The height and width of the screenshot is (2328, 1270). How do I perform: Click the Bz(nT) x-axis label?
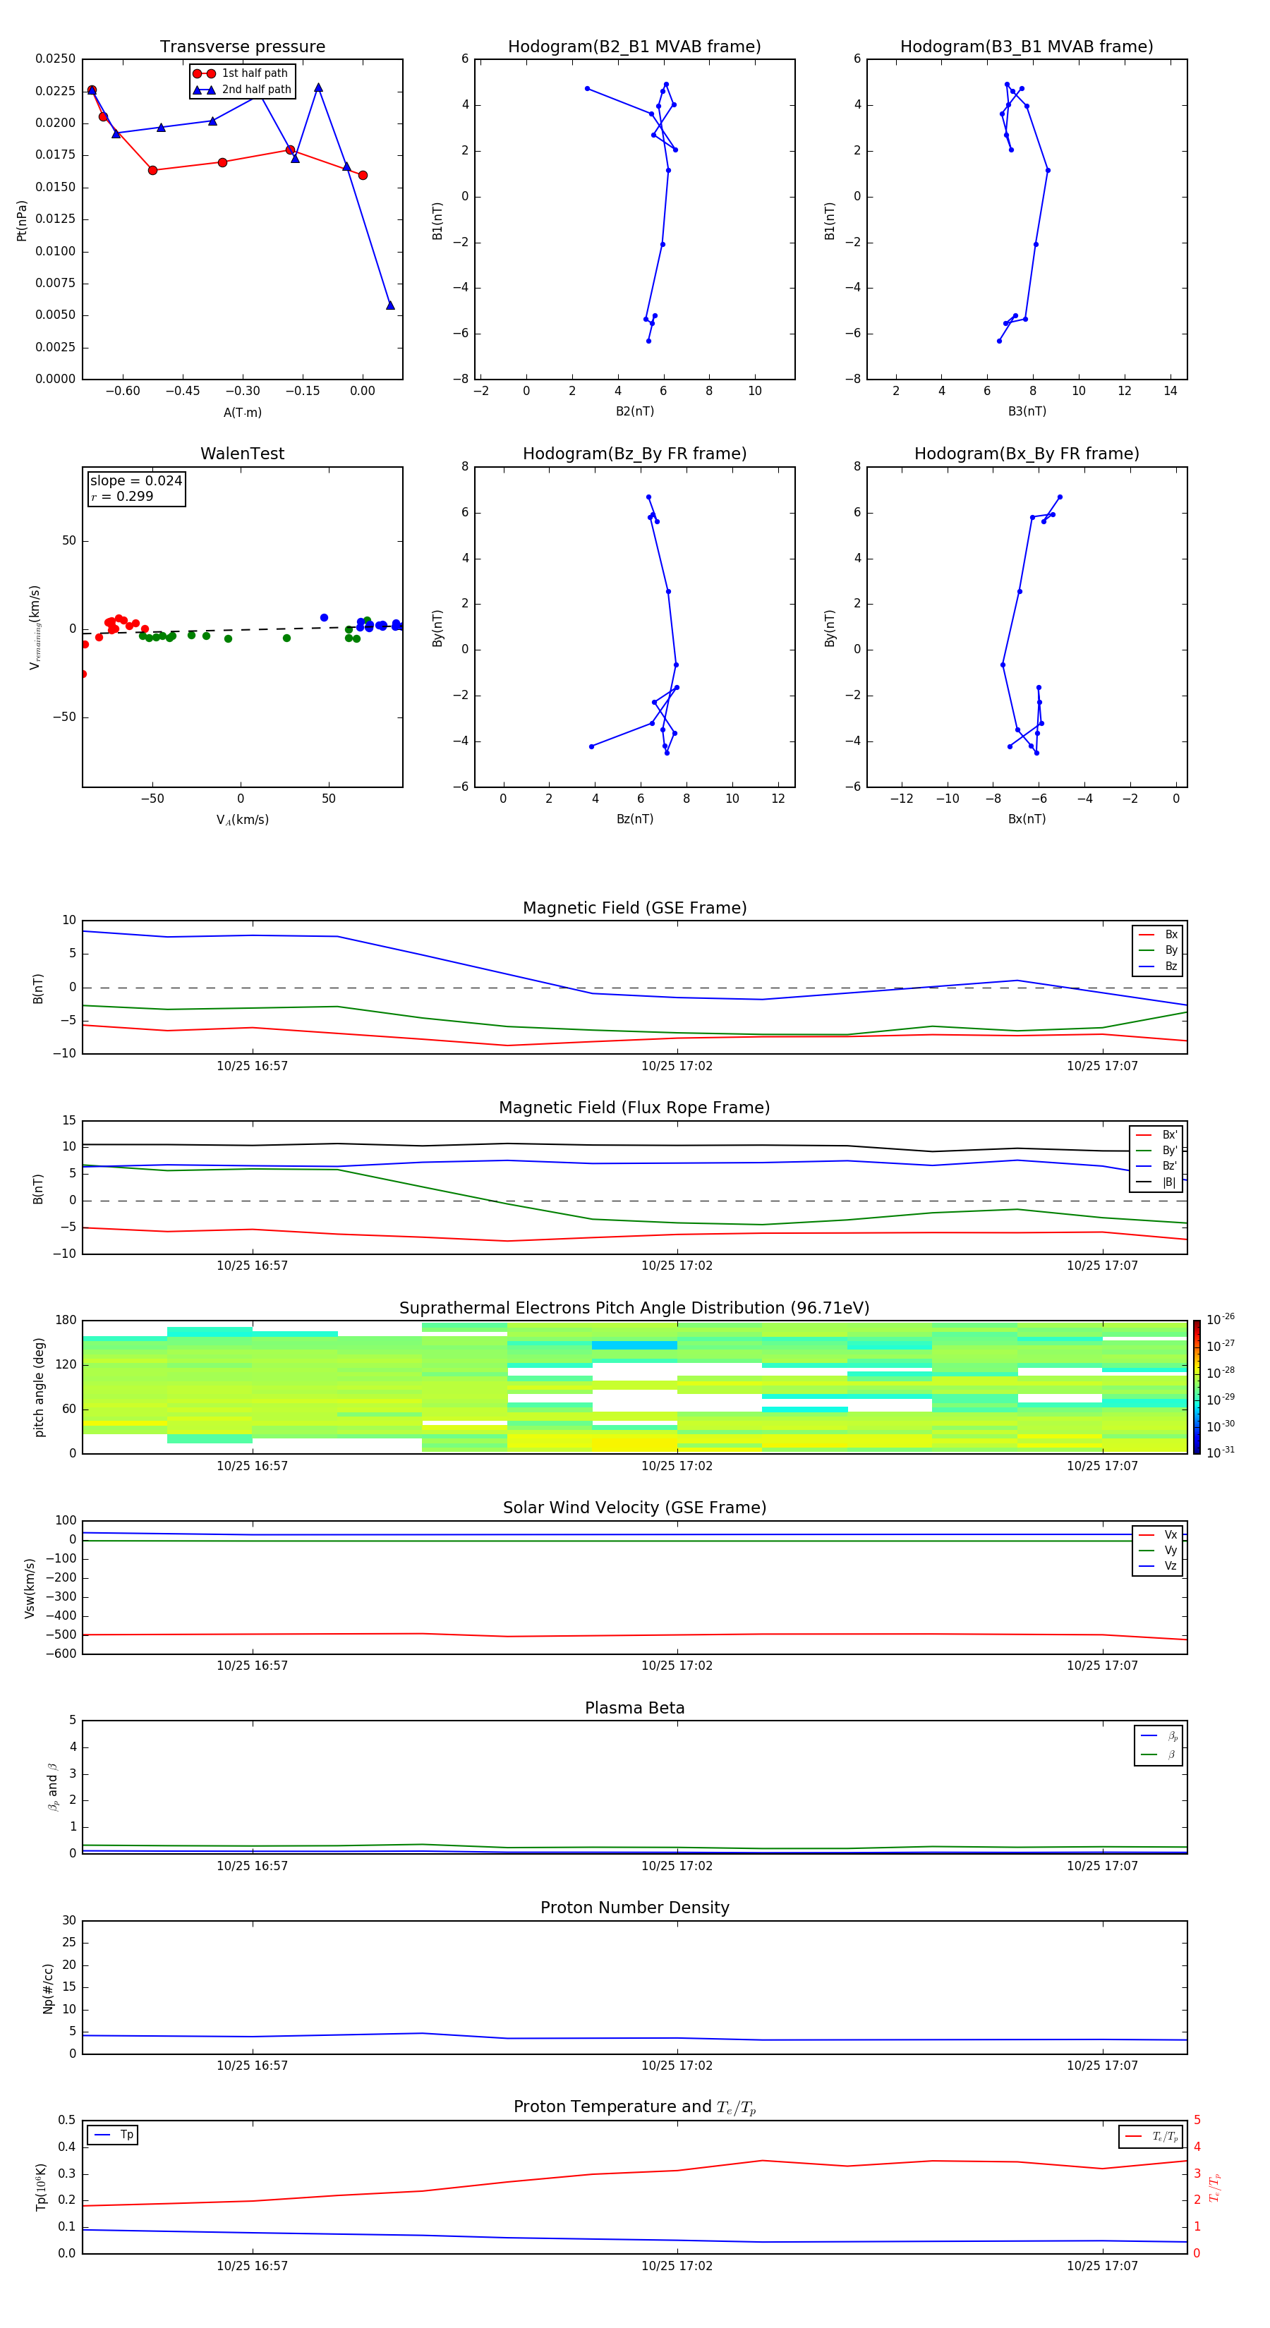(634, 820)
